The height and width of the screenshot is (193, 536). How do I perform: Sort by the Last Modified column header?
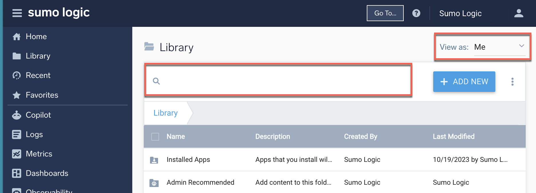click(x=454, y=137)
